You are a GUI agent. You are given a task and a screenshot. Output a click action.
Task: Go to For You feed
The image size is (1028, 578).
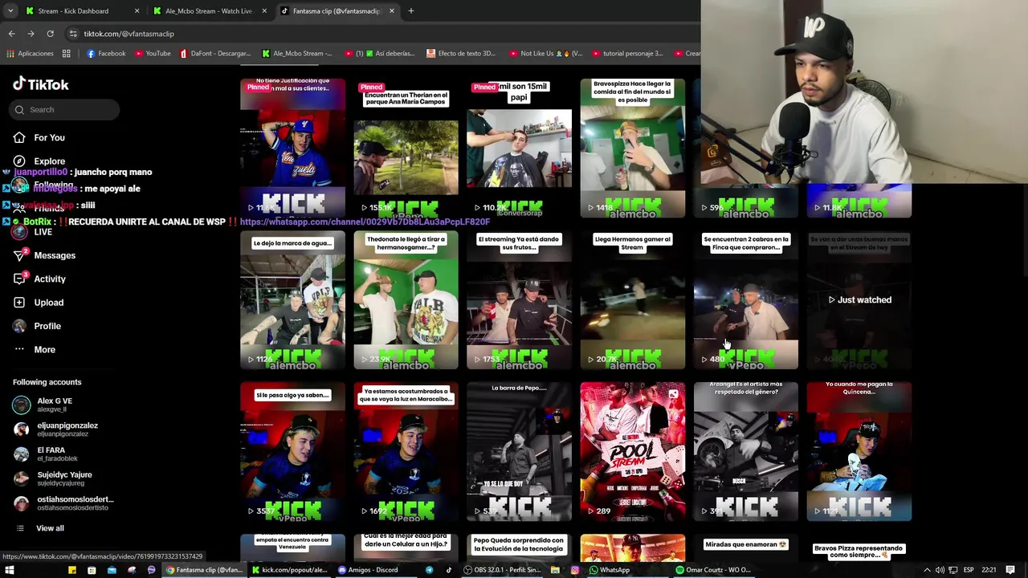tap(49, 138)
